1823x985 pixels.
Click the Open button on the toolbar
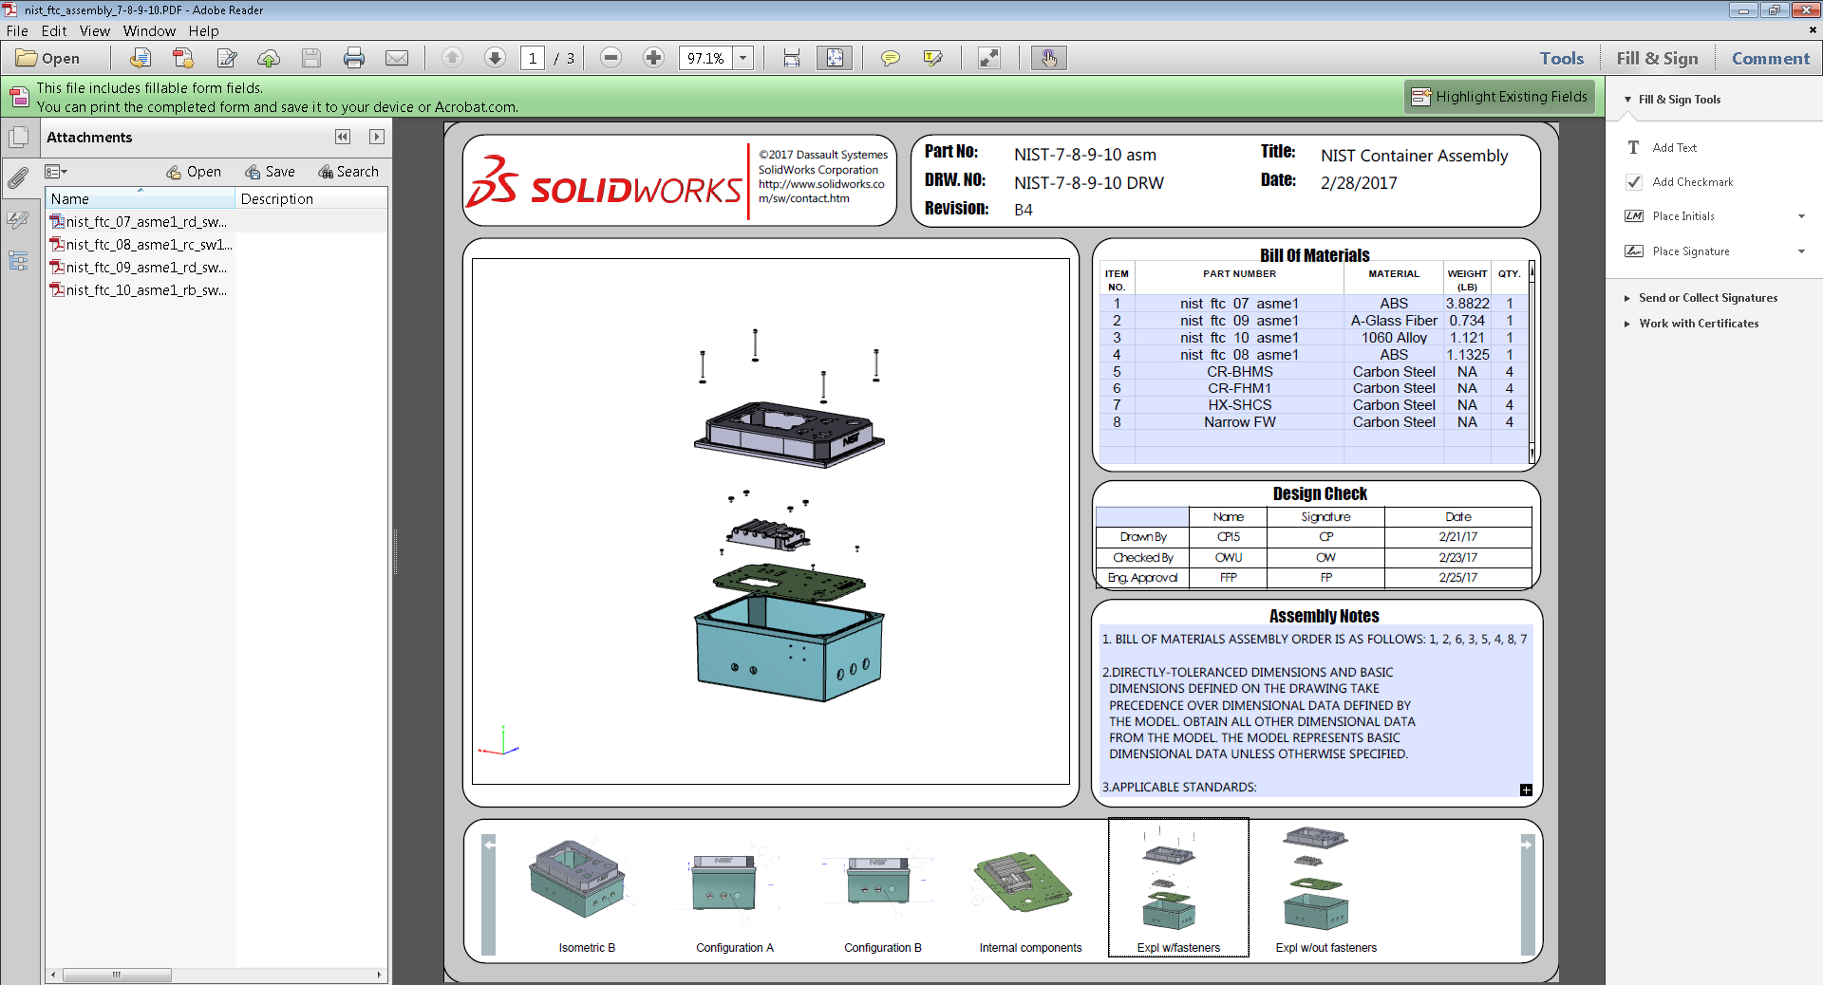click(54, 58)
